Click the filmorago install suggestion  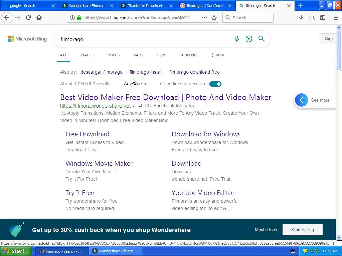(146, 72)
